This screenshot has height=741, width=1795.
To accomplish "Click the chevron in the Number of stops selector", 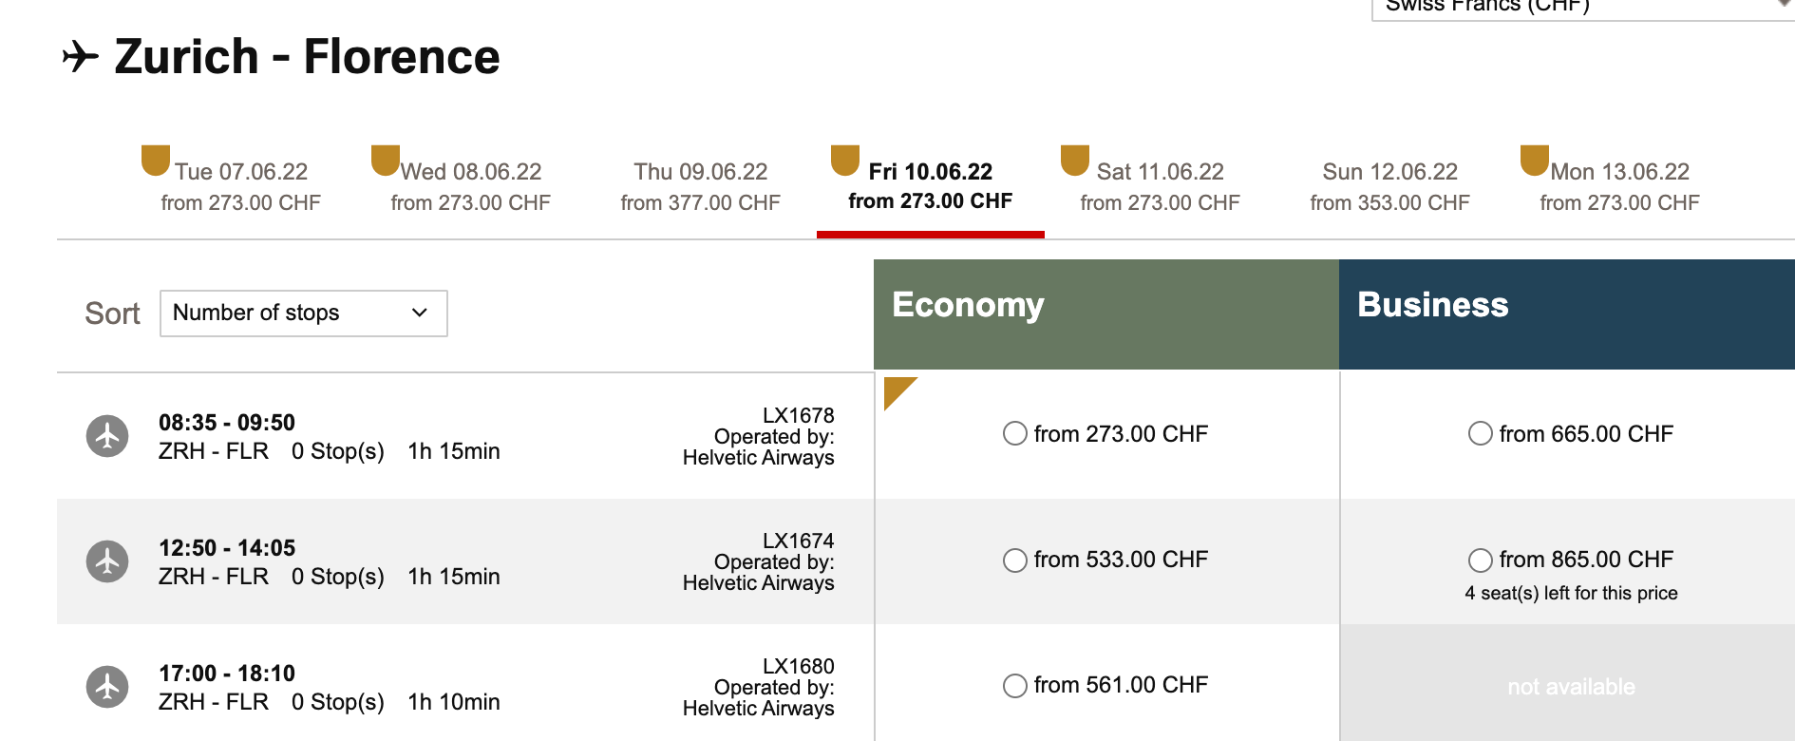I will 420,313.
